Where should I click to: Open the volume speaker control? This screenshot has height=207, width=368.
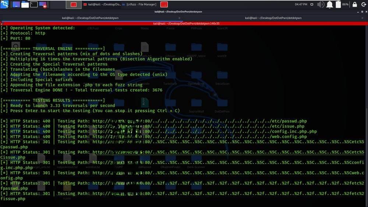(x=321, y=4)
